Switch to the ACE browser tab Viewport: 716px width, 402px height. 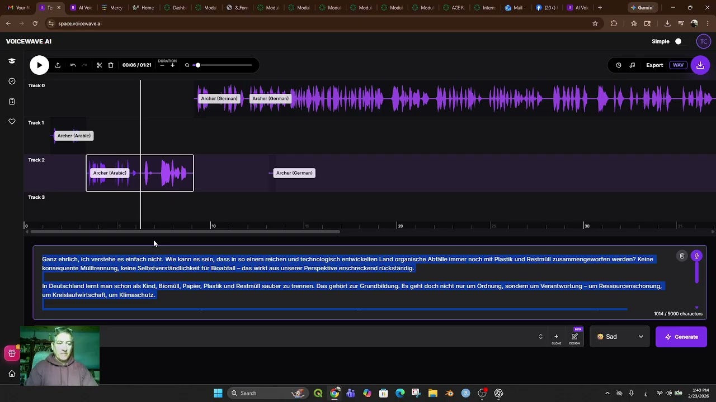pos(454,8)
